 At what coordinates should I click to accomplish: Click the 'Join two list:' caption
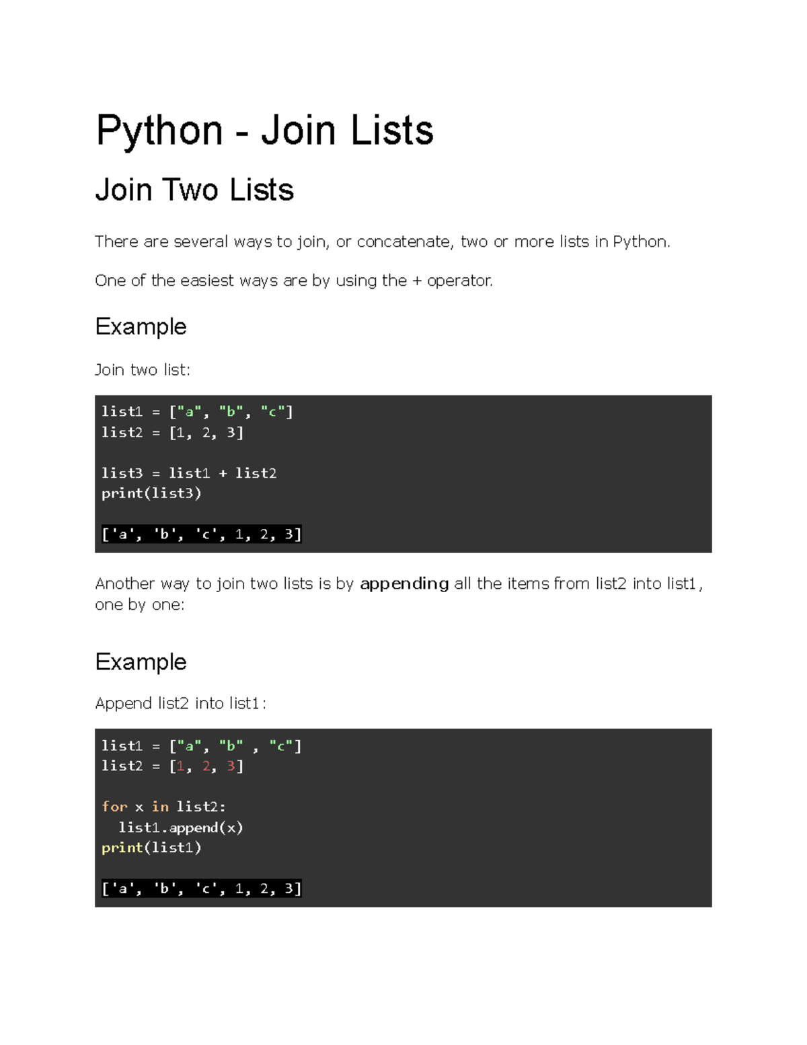coord(143,370)
